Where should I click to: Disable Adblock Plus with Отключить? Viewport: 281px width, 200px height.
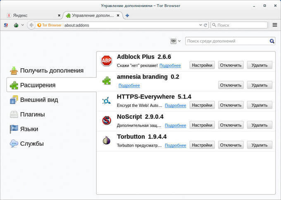pos(231,65)
